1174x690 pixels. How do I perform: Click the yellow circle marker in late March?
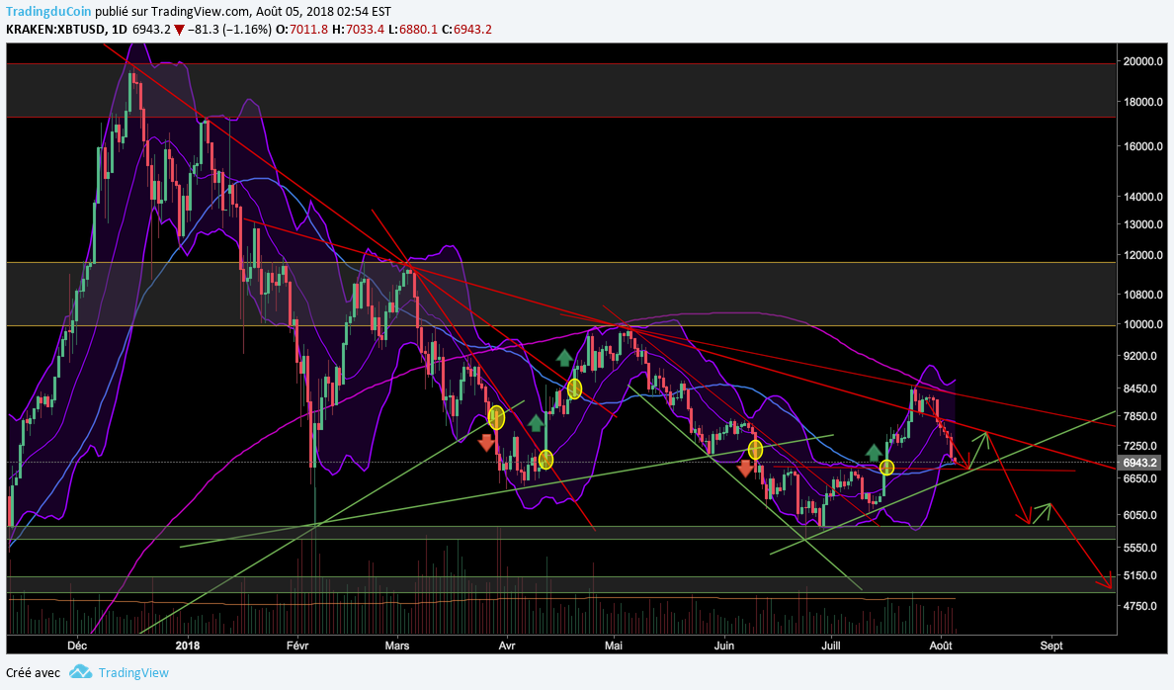[496, 417]
